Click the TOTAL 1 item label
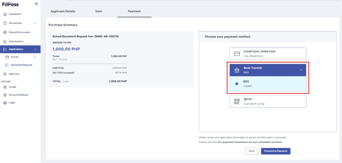 tap(61, 81)
